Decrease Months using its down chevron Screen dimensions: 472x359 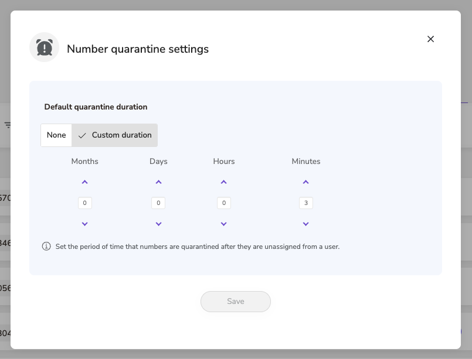coord(84,224)
